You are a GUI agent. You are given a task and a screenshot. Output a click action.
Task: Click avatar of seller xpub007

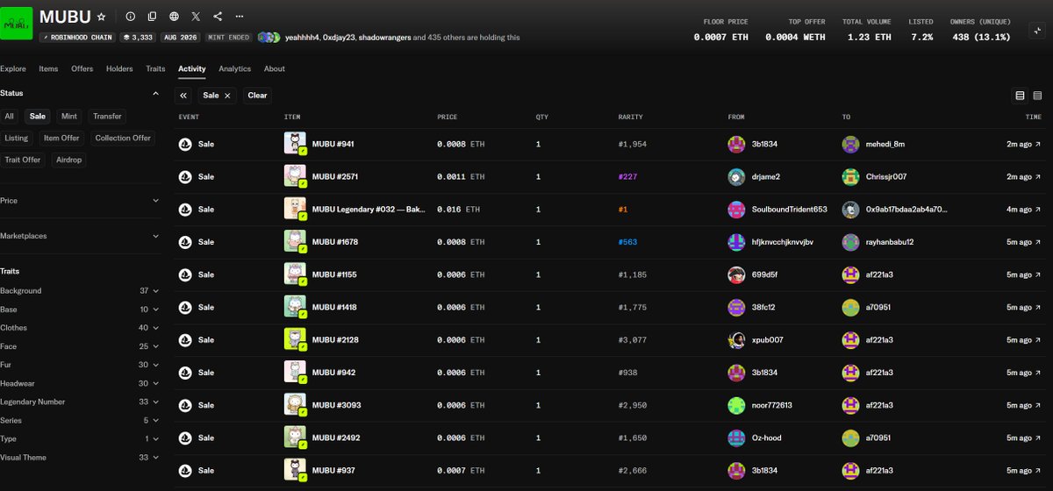[x=736, y=340]
